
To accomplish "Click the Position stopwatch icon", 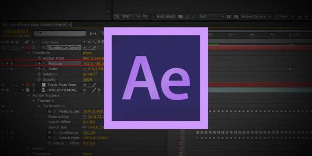I will pos(39,63).
